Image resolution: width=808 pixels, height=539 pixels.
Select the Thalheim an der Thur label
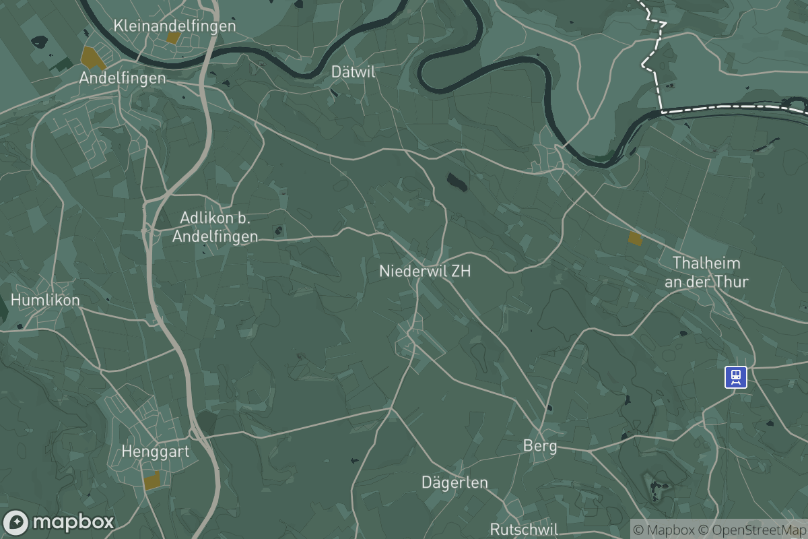(x=706, y=272)
